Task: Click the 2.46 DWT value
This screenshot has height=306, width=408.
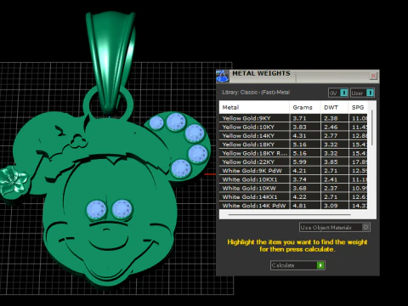Action: tap(331, 127)
